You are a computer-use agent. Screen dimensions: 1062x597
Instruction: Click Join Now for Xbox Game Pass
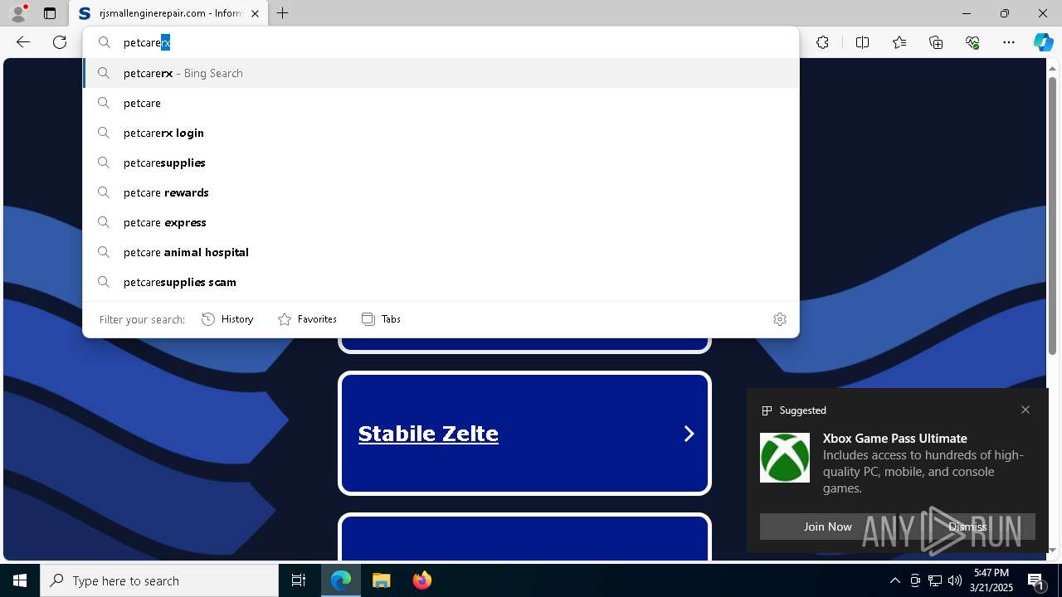tap(827, 527)
